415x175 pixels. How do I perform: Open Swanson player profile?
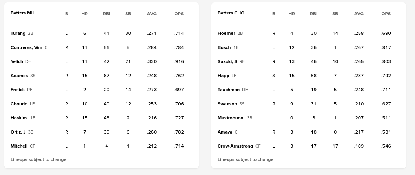coord(228,104)
